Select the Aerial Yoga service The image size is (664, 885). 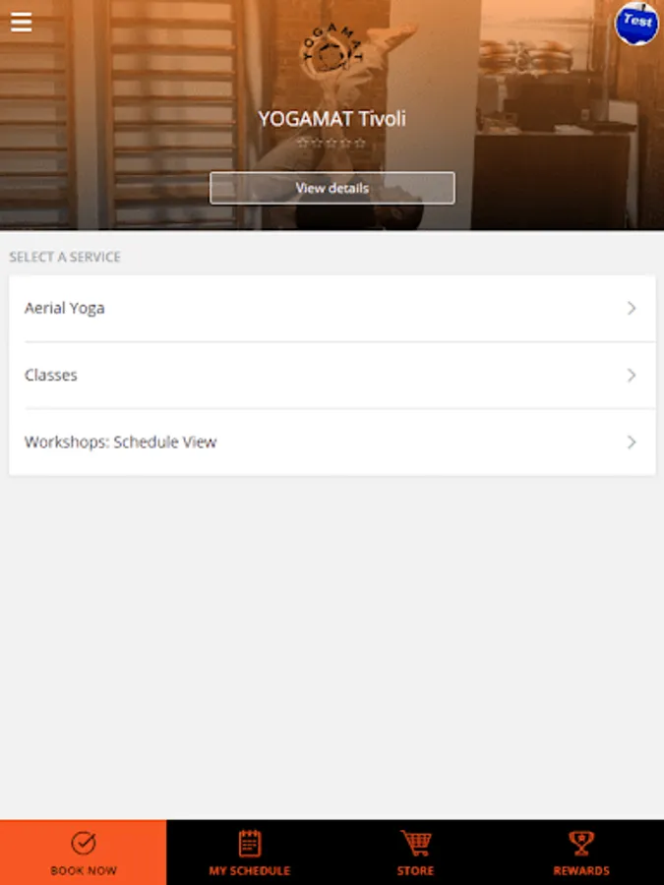332,308
